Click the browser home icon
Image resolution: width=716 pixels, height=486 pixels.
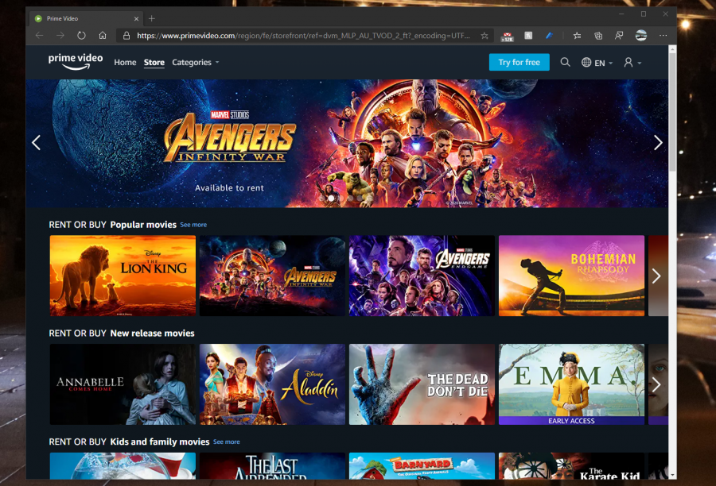[103, 35]
